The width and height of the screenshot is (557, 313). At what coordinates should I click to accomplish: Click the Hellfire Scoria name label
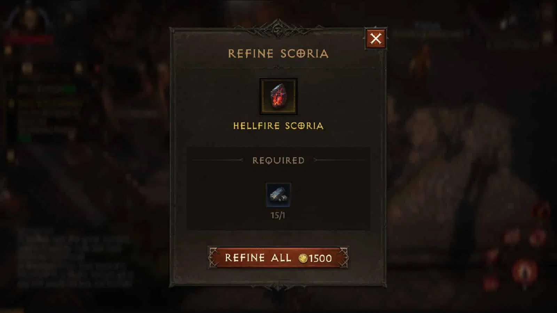click(278, 126)
